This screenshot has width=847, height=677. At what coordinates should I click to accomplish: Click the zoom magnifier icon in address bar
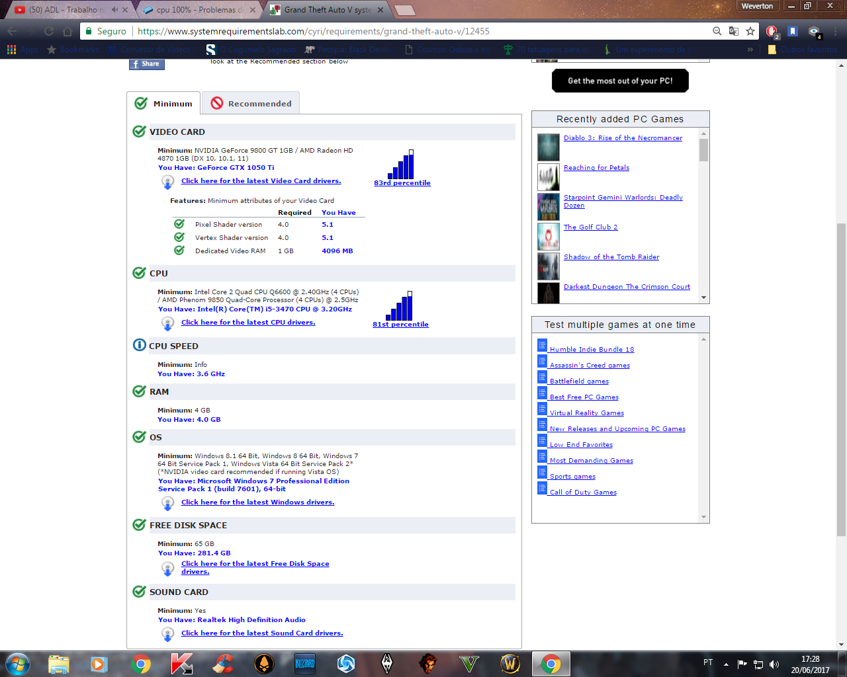717,31
